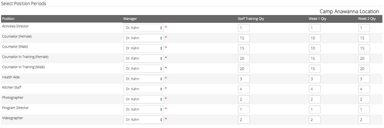Screen dimensions: 384x128
Task: Click Staff Training Qty for Activities Director
Action: 244,28
